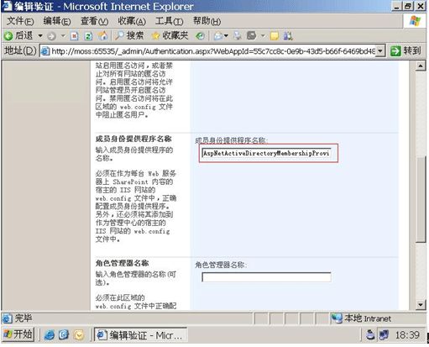Click the 成员身份提供程序名称 bold heading

tap(133, 139)
